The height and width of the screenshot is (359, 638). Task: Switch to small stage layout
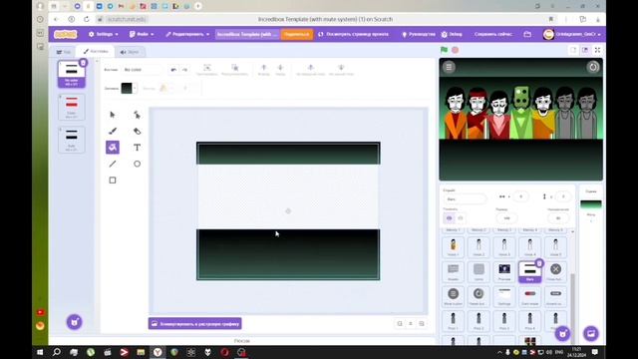tap(573, 50)
